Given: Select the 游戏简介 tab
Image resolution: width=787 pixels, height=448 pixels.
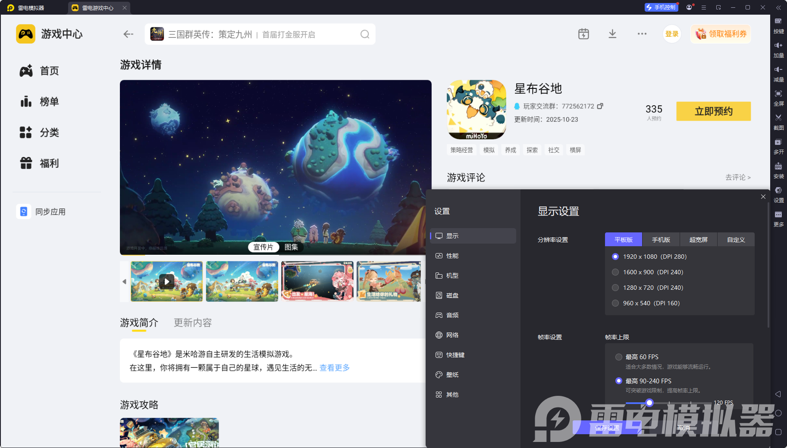Looking at the screenshot, I should coord(139,323).
